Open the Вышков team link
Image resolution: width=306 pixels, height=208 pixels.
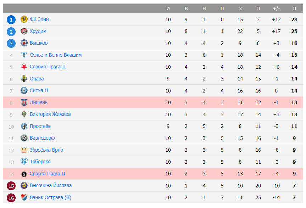pos(39,43)
